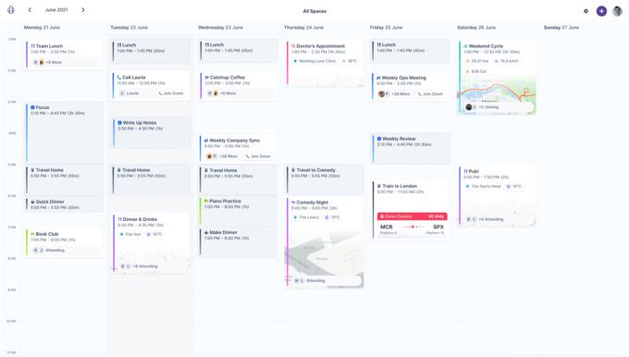Viewport: 629px width, 357px height.
Task: Click Meeting Lane Clinic location
Action: pyautogui.click(x=314, y=61)
